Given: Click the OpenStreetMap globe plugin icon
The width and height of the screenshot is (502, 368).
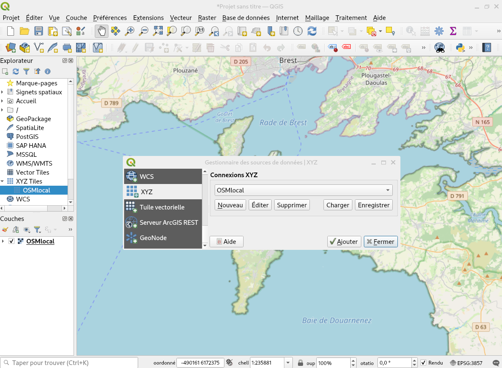Looking at the screenshot, I should [x=439, y=48].
